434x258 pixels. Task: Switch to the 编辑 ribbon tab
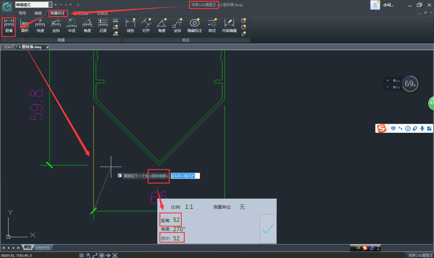[x=38, y=13]
